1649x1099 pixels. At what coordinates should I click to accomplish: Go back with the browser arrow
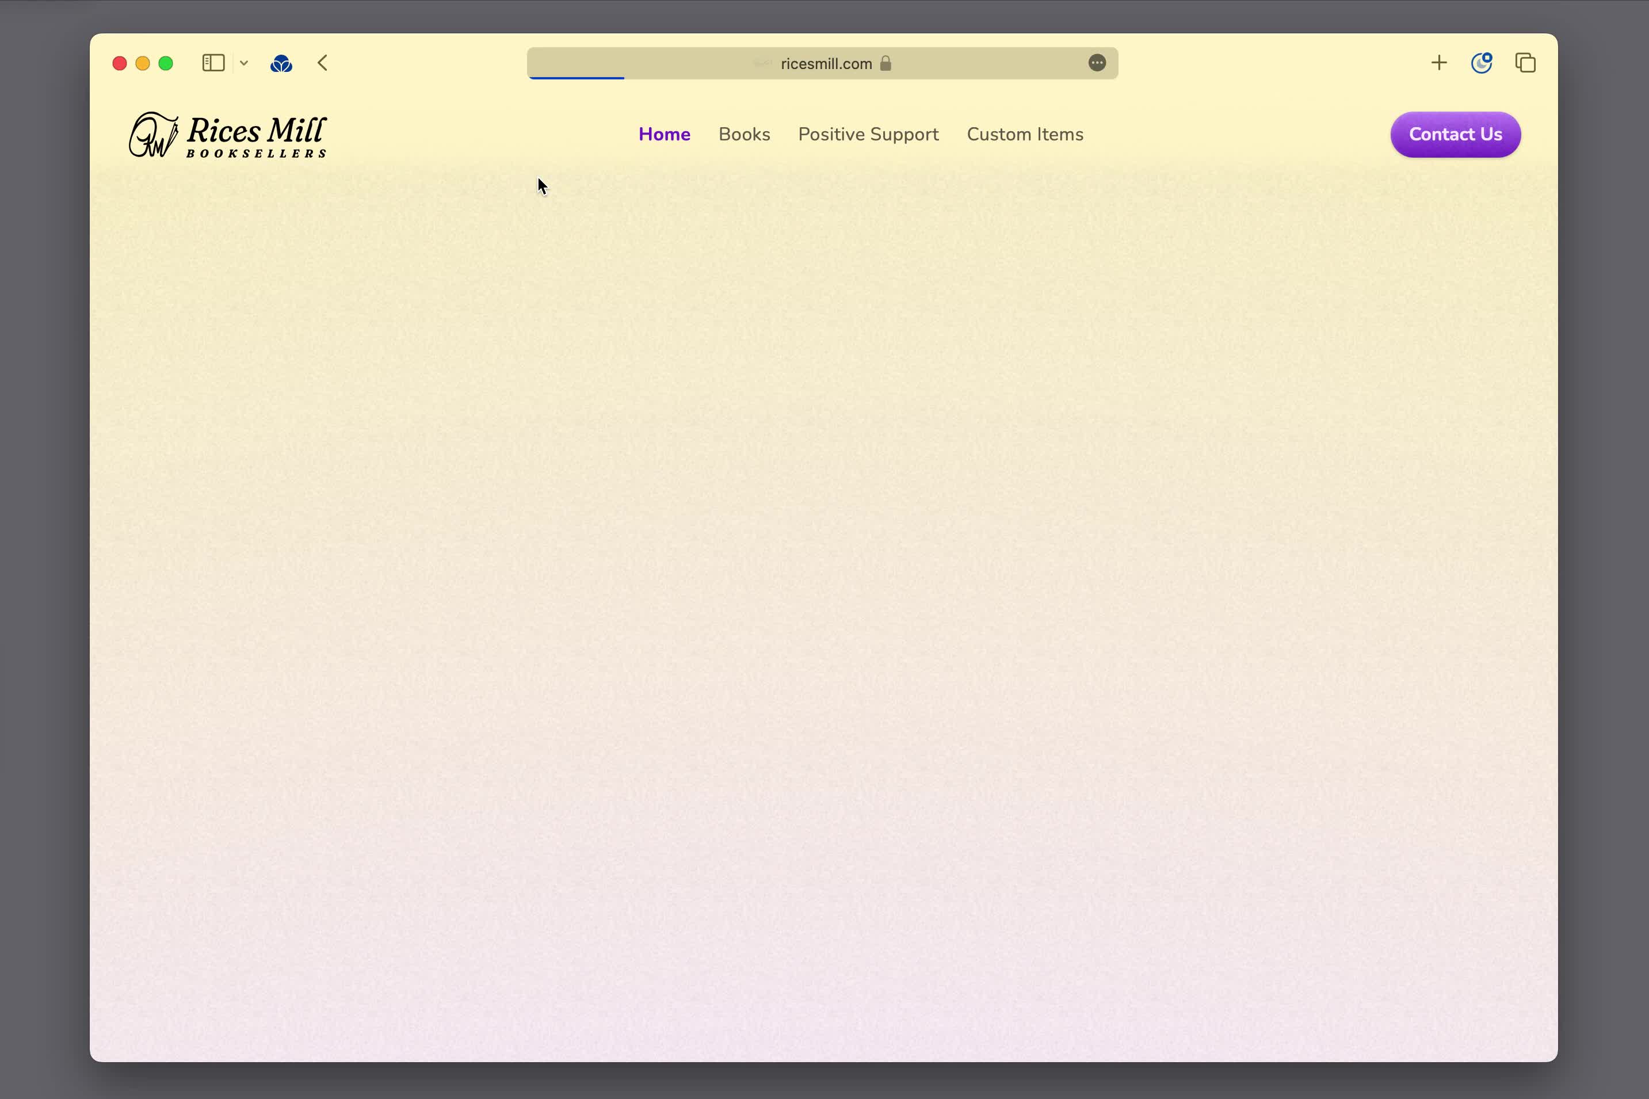point(322,63)
